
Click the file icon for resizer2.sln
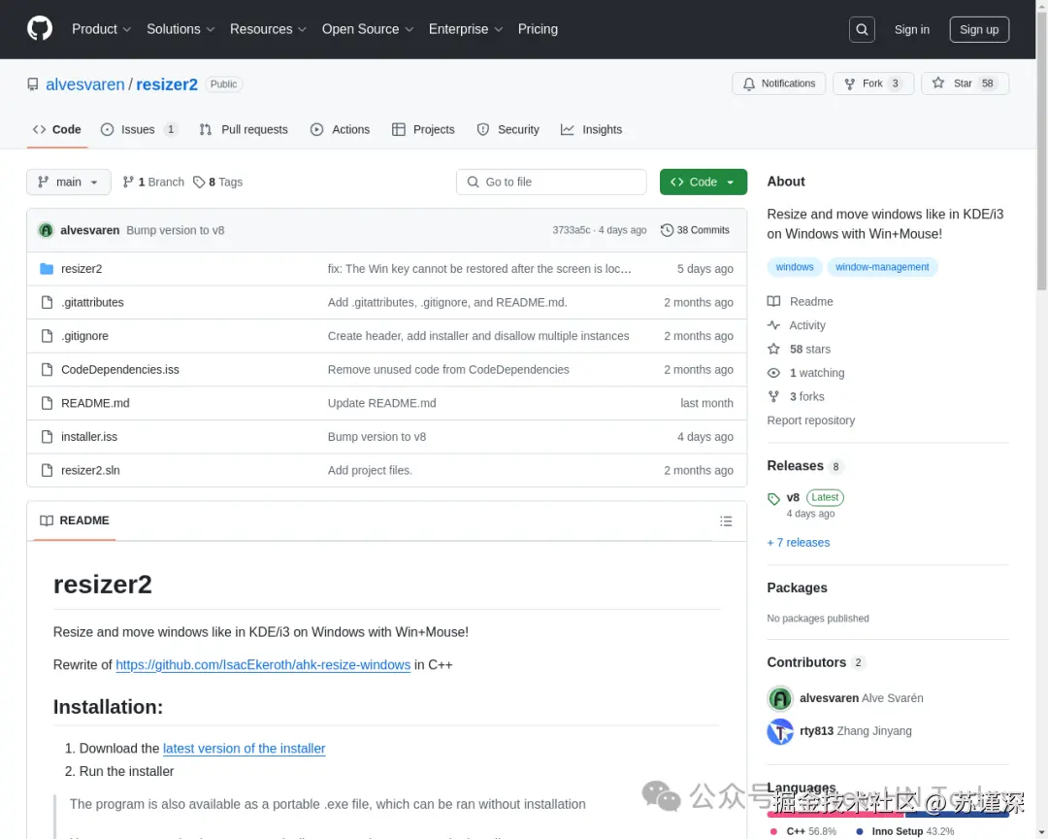47,470
